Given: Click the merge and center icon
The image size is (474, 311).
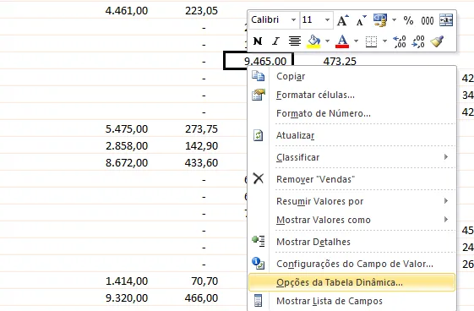Looking at the screenshot, I should 446,20.
